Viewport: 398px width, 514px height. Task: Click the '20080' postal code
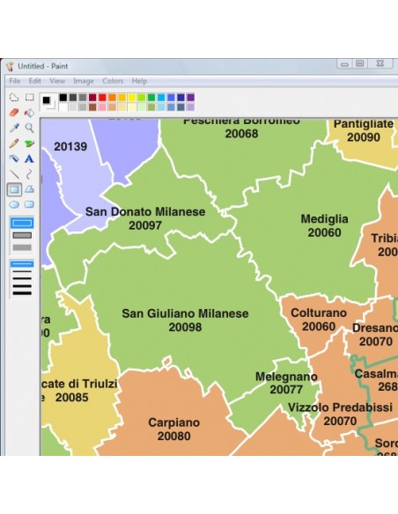[x=173, y=437]
